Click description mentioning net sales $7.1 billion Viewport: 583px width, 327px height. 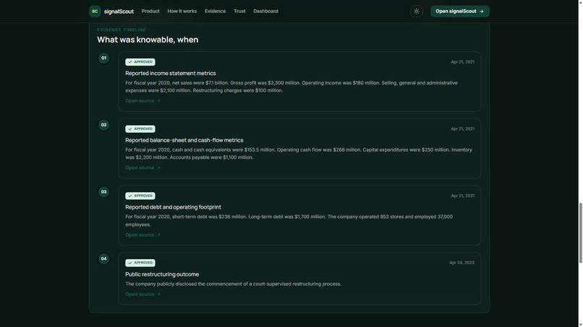291,87
